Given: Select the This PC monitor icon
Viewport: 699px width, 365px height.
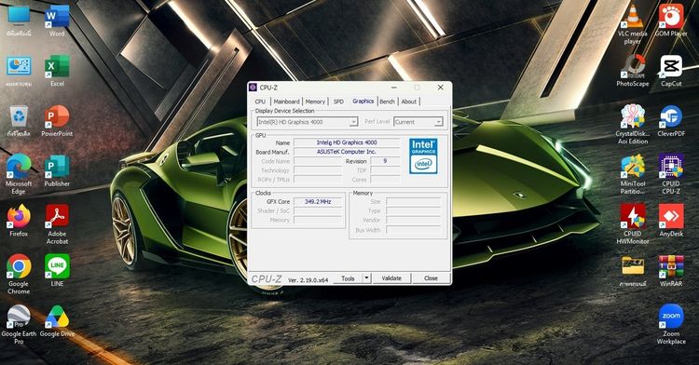Looking at the screenshot, I should pyautogui.click(x=19, y=20).
